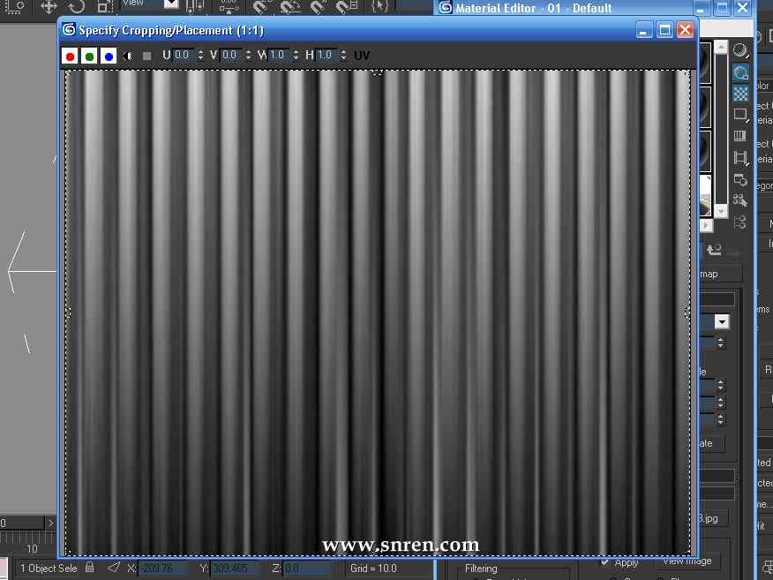773x580 pixels.
Task: Click the absolute/offset transform mode icon
Action: coord(113,567)
